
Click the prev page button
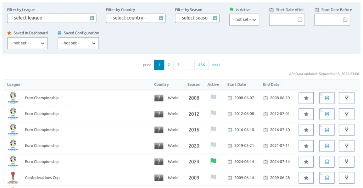146,65
